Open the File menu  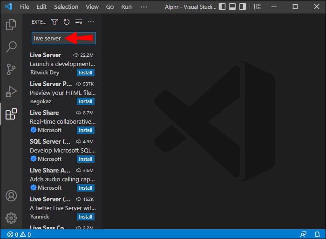[25, 7]
